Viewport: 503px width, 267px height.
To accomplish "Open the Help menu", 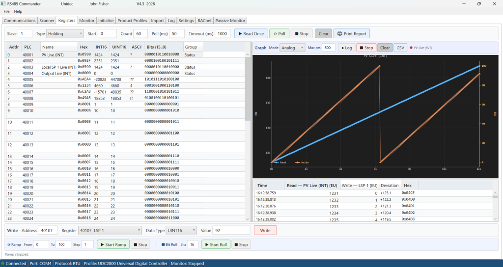I will click(18, 11).
